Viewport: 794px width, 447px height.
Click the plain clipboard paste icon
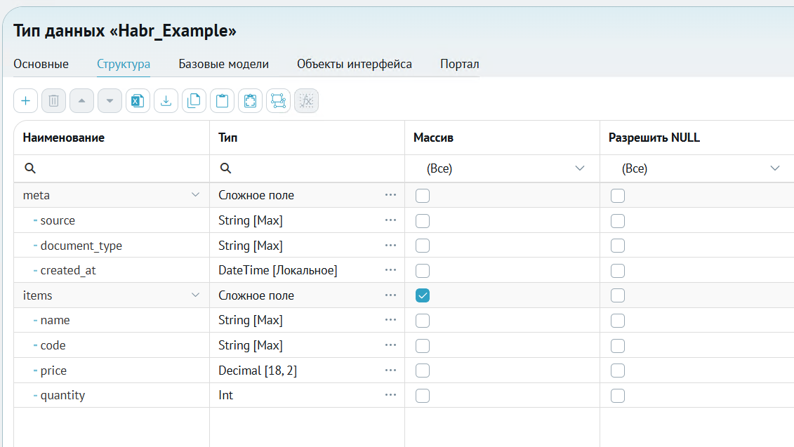[222, 101]
